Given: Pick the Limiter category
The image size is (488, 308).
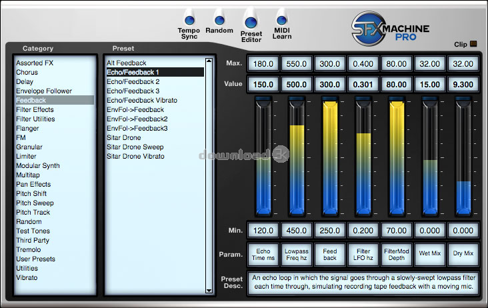Looking at the screenshot, I should [x=26, y=156].
